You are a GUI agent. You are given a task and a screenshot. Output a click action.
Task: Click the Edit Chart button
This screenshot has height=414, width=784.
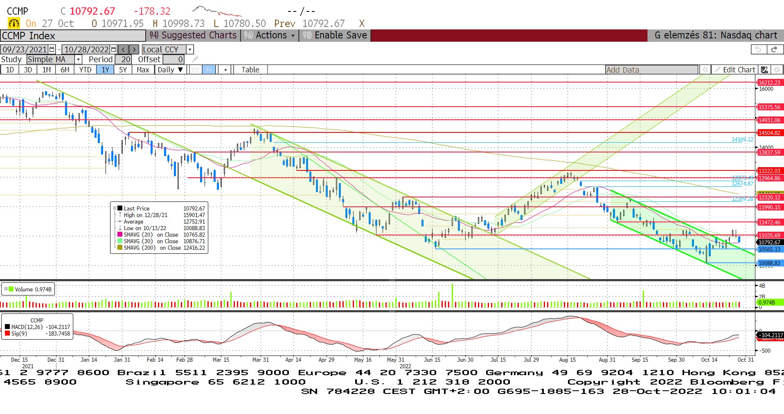coord(735,70)
